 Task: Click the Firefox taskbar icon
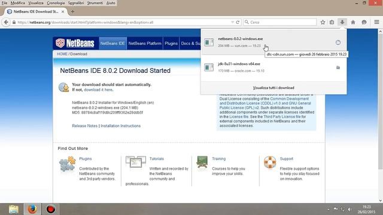[x=32, y=209]
